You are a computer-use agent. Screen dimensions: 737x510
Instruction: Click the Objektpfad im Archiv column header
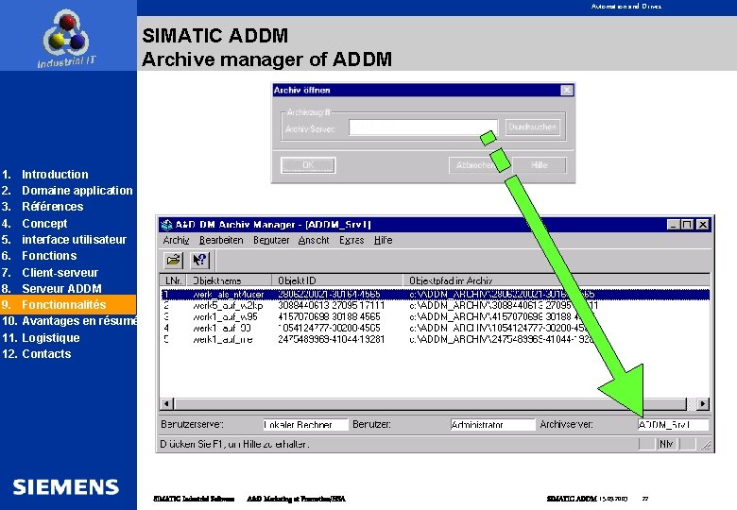click(556, 280)
